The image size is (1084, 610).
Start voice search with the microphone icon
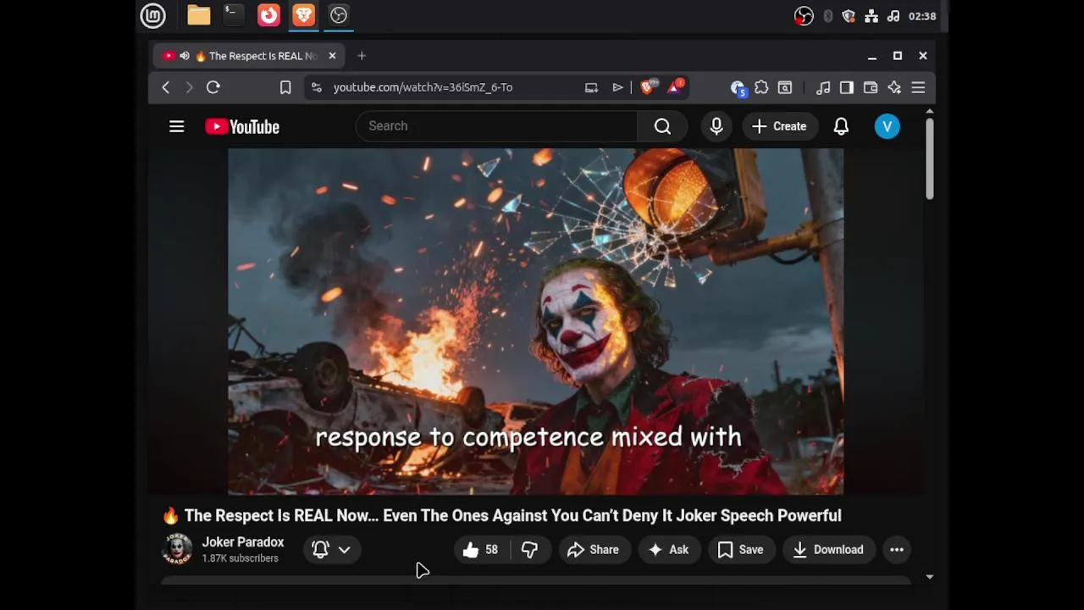[716, 126]
